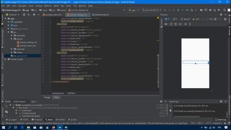This screenshot has height=130, width=231.
Task: Click the Make Project hammer icon
Action: tap(124, 10)
